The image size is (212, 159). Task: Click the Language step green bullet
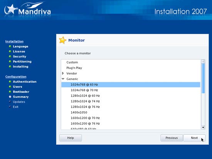click(10, 47)
